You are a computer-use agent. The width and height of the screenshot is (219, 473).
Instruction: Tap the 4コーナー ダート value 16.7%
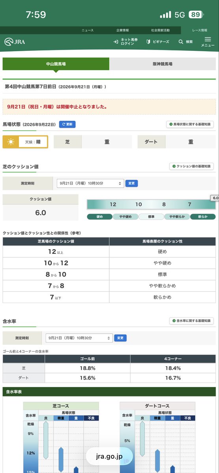click(173, 378)
